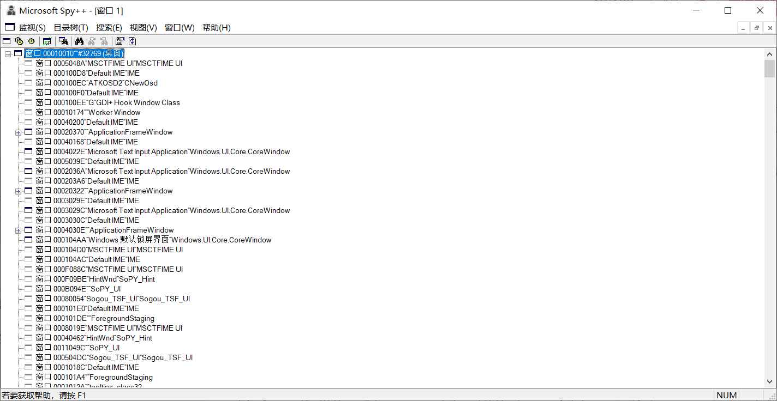Open the 搜索(E) menu
This screenshot has width=777, height=401.
(109, 28)
